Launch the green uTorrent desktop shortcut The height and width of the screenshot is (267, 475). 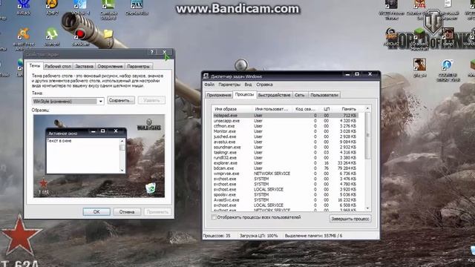tap(52, 37)
